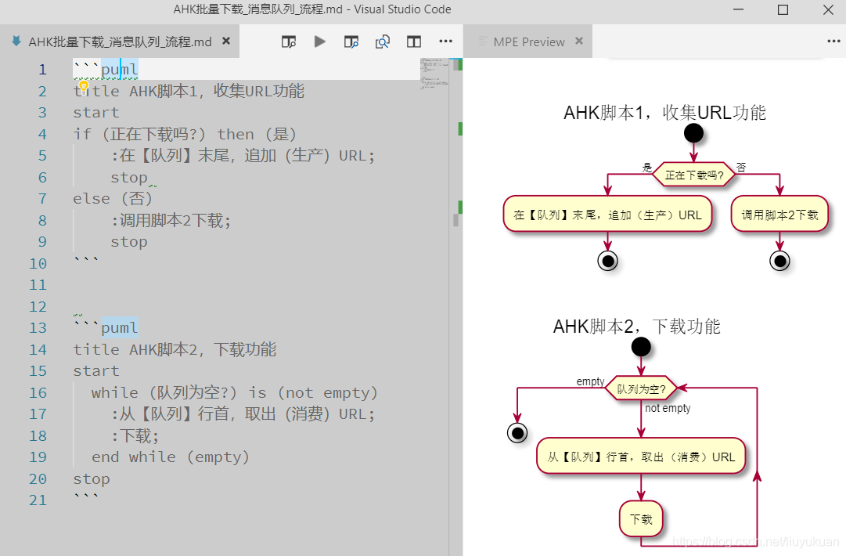Minimize the Visual Studio Code window

tap(739, 9)
